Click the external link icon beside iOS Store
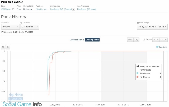Image resolution: width=169 pixels, height=107 pixels. [x=13, y=9]
